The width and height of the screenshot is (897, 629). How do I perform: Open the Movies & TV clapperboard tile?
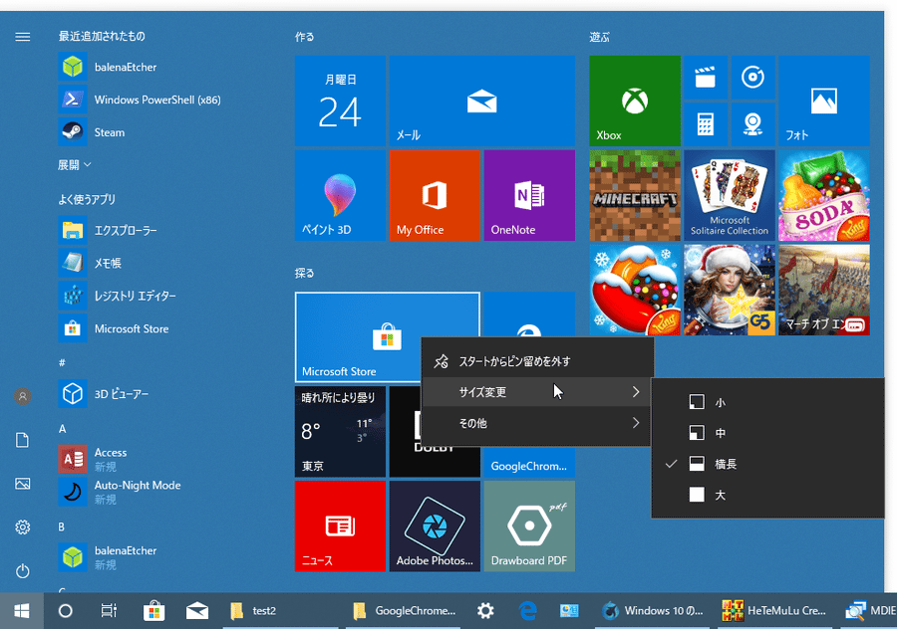706,77
